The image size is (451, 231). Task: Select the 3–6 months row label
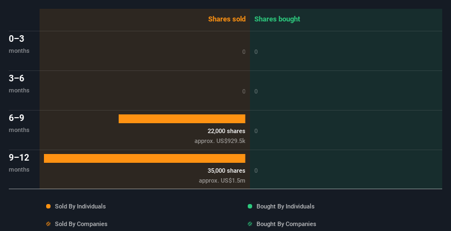tap(19, 84)
